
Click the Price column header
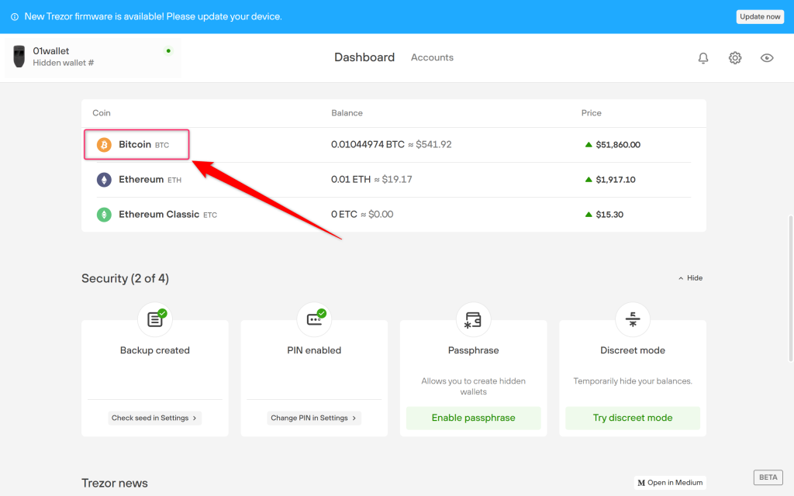tap(591, 113)
